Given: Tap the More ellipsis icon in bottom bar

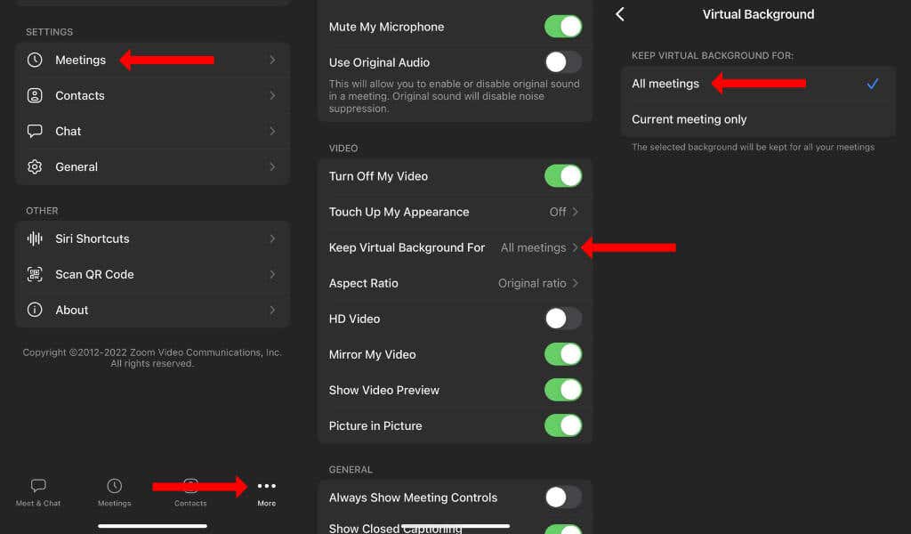Looking at the screenshot, I should click(266, 486).
